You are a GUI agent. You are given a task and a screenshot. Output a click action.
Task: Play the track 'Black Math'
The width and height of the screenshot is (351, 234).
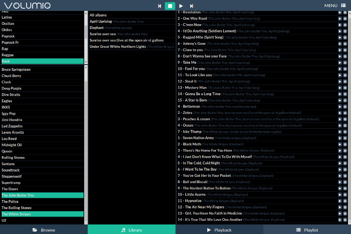coord(340,144)
